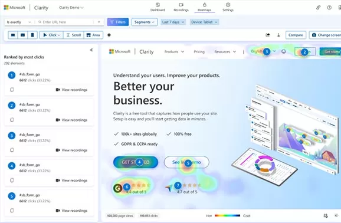Copy the selector of ranked element 5

click(x=12, y=211)
